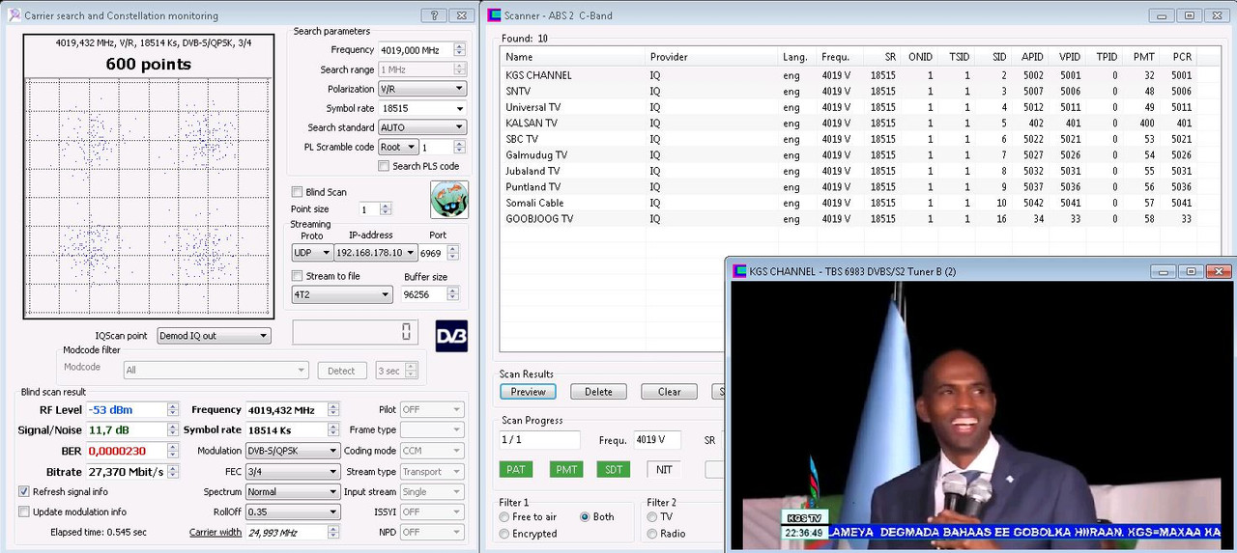Select Encrypted filter radio button

[503, 534]
